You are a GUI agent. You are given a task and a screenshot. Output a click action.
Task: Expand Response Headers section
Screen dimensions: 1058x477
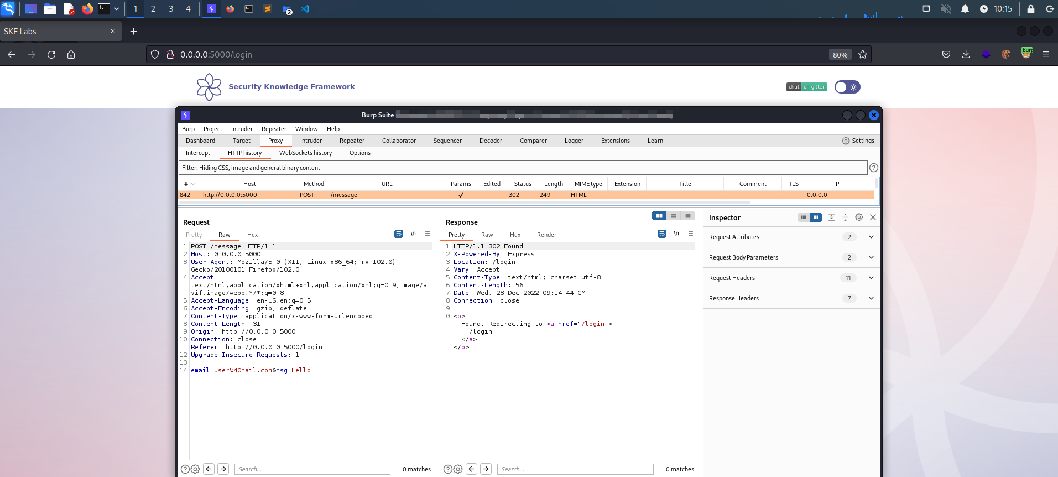pos(871,298)
